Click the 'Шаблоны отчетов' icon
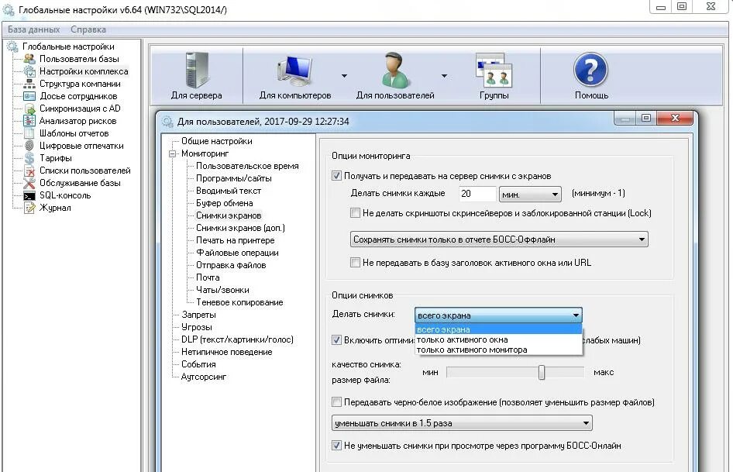Screen dimensions: 733x472 (x=29, y=133)
